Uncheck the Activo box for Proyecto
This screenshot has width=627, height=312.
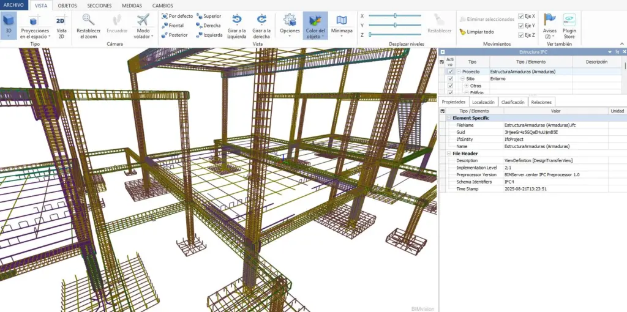451,72
